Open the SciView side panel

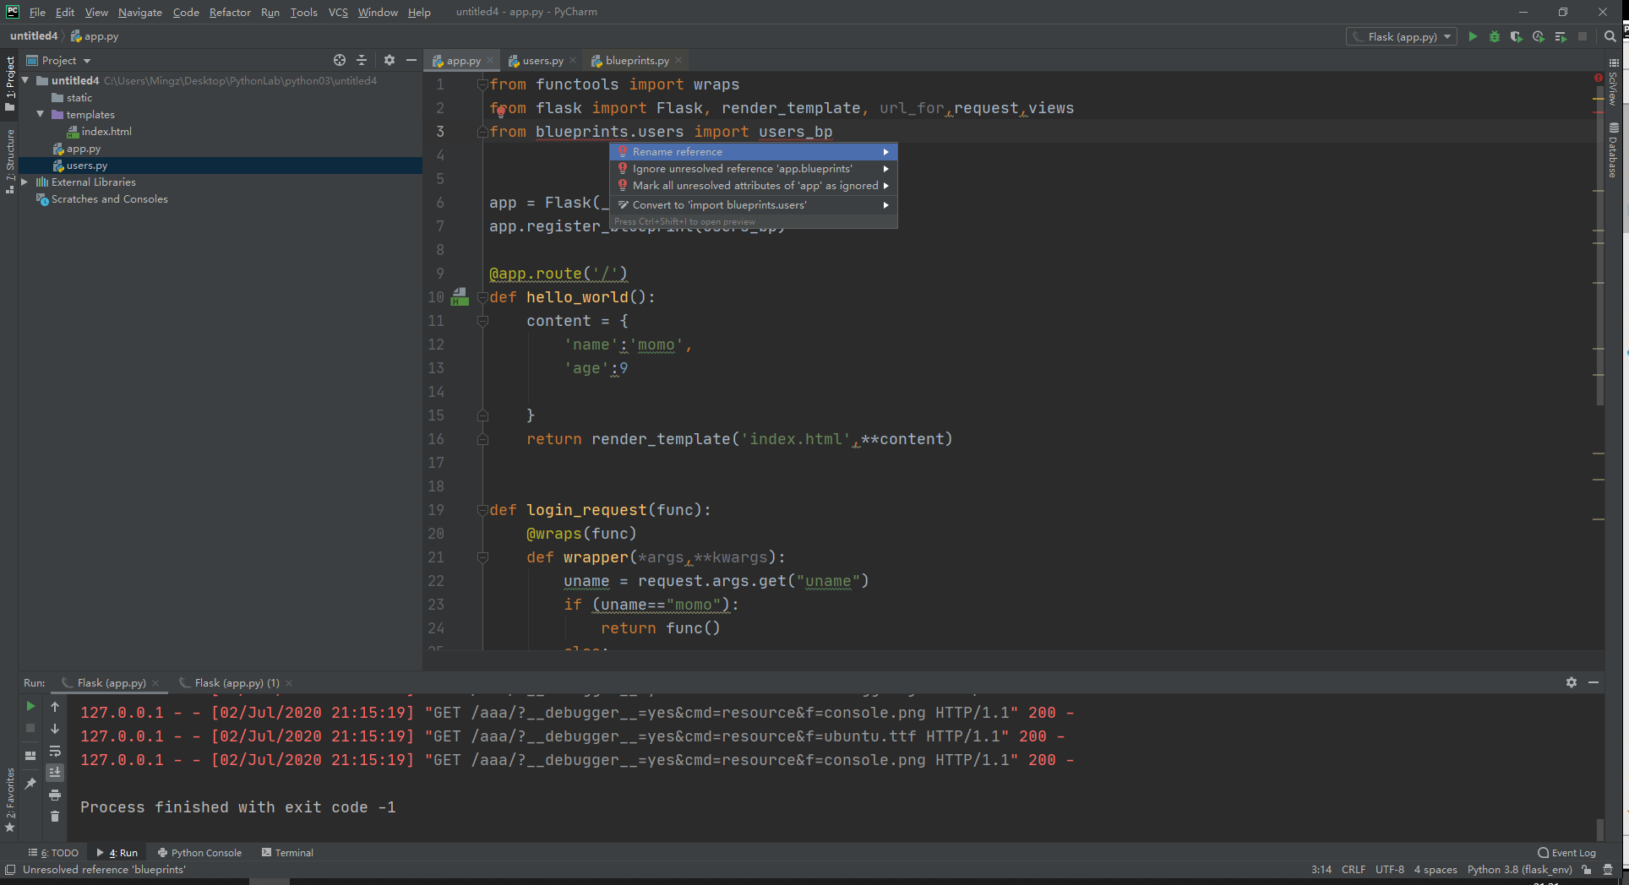[x=1613, y=83]
